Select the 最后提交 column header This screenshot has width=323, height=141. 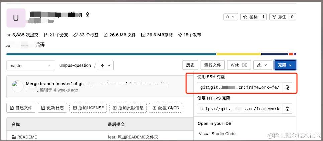click(x=116, y=124)
